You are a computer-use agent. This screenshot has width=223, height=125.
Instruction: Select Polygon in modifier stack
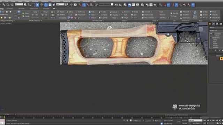215,46
